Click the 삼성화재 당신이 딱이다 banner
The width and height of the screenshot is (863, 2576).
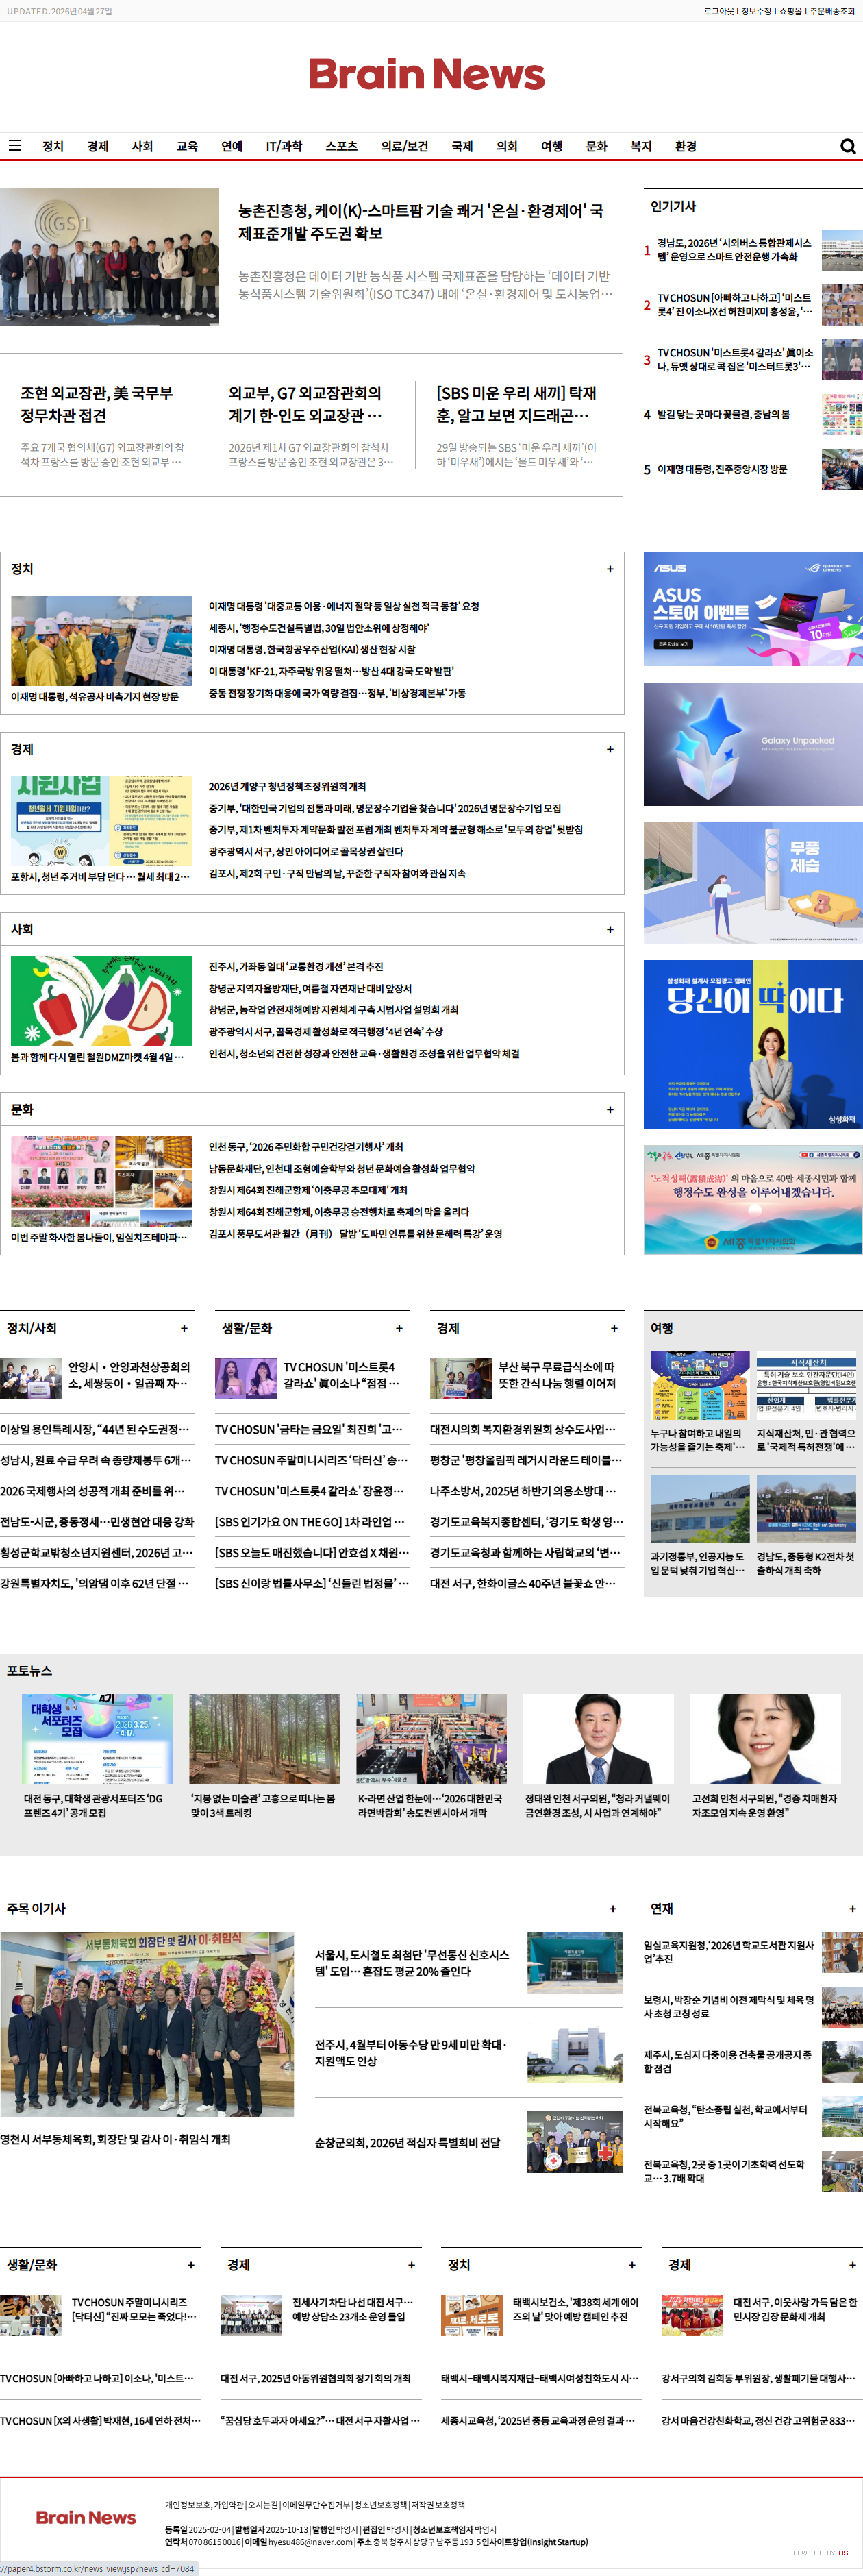coord(753,1045)
